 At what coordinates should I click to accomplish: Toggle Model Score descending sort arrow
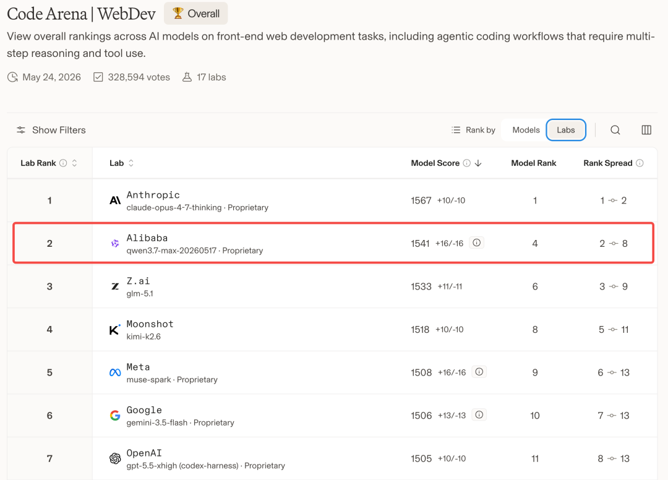pos(478,163)
